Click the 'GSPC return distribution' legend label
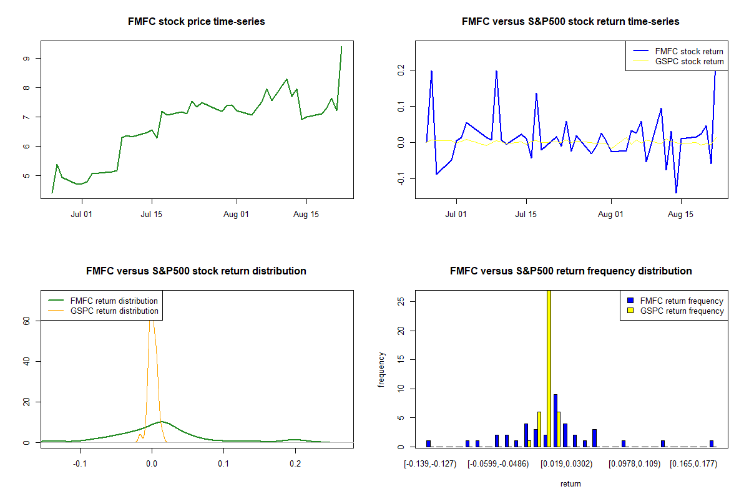Screen dimensions: 749x499 114,311
